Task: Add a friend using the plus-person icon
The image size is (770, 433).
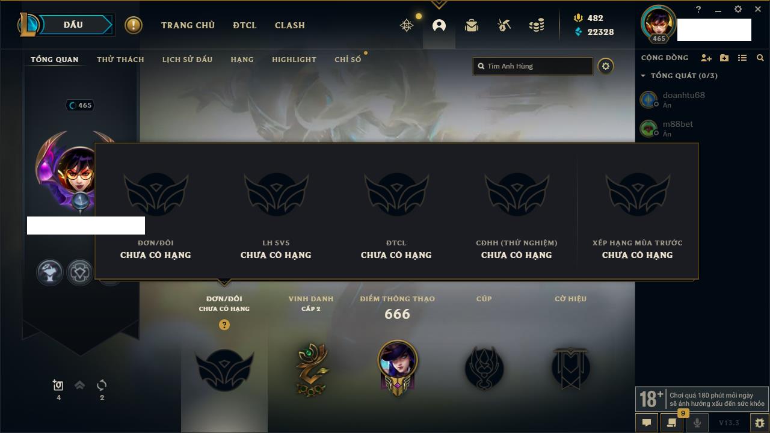Action: pyautogui.click(x=706, y=58)
